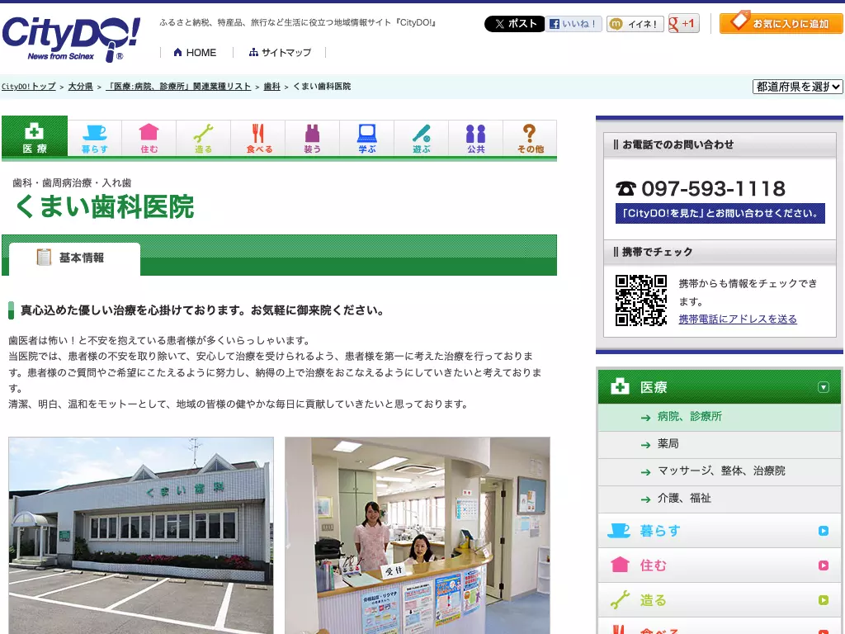This screenshot has width=845, height=634.
Task: Click the mixi イイネ! button
Action: click(x=635, y=24)
